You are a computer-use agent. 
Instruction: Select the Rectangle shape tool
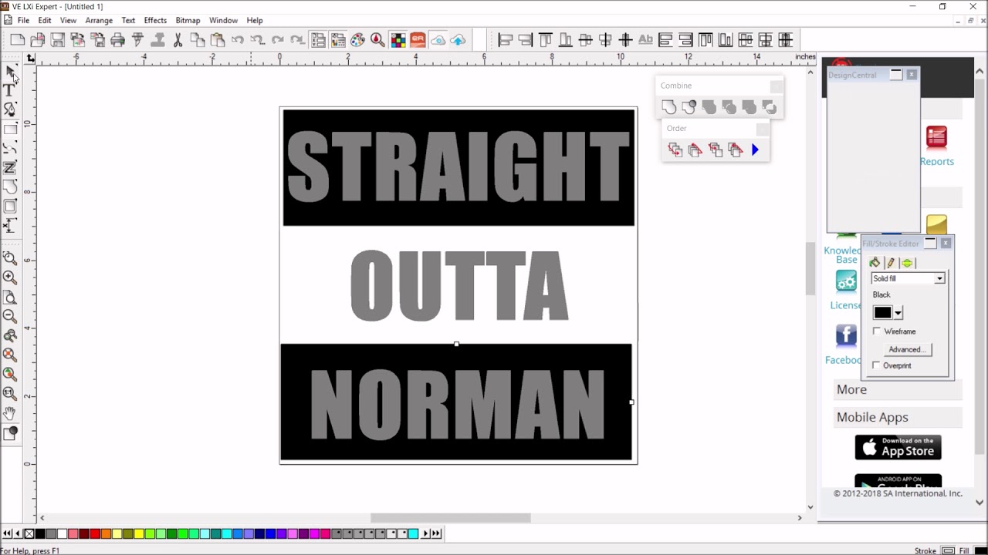(x=10, y=129)
